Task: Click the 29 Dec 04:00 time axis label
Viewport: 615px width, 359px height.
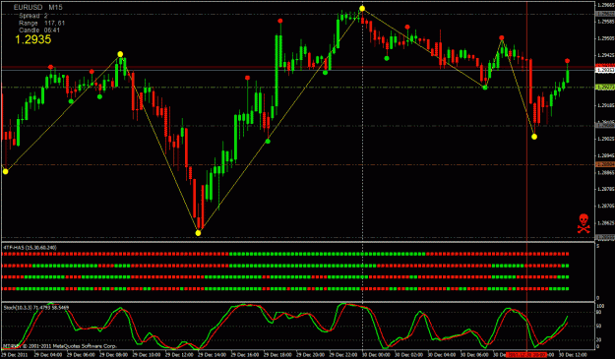Action: tap(48, 355)
